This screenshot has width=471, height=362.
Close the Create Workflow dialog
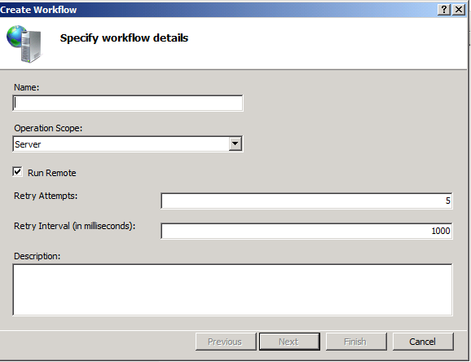[459, 10]
